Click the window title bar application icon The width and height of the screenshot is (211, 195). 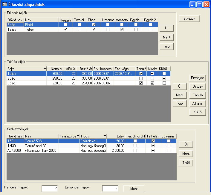click(5, 4)
